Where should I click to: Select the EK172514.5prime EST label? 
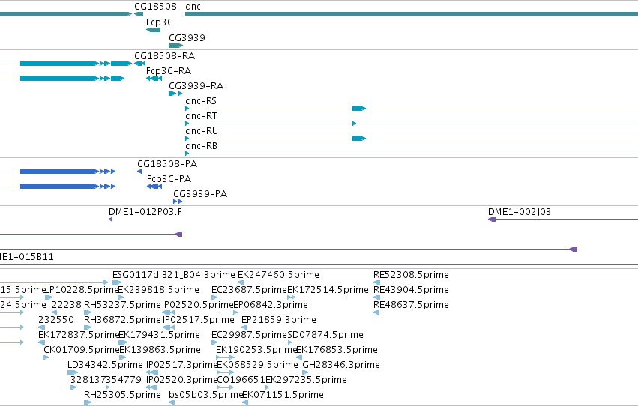pyautogui.click(x=328, y=290)
